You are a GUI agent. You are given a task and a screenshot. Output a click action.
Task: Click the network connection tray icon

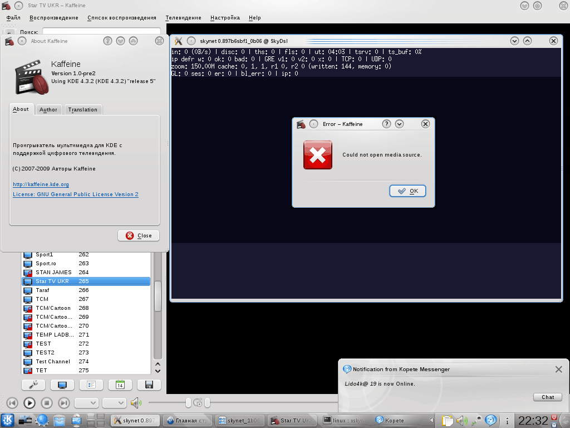(x=476, y=421)
